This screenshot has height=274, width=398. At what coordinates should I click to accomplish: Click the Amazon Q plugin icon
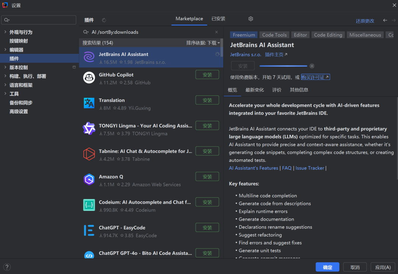click(89, 179)
